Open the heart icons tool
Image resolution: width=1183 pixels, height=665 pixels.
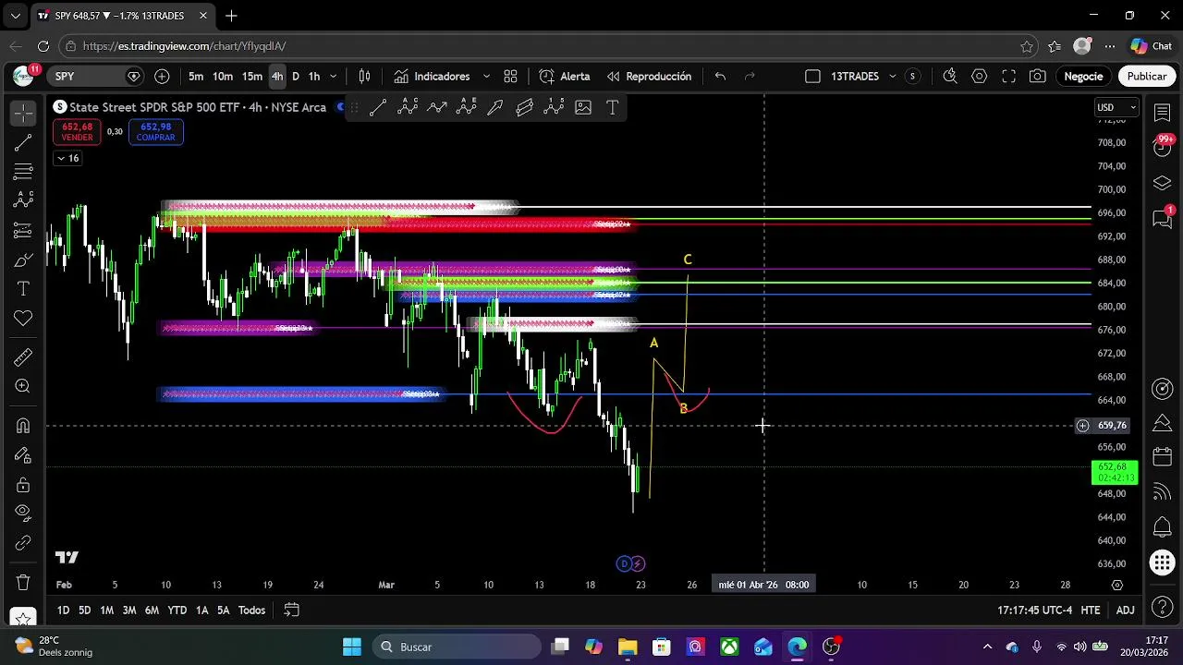coord(23,319)
